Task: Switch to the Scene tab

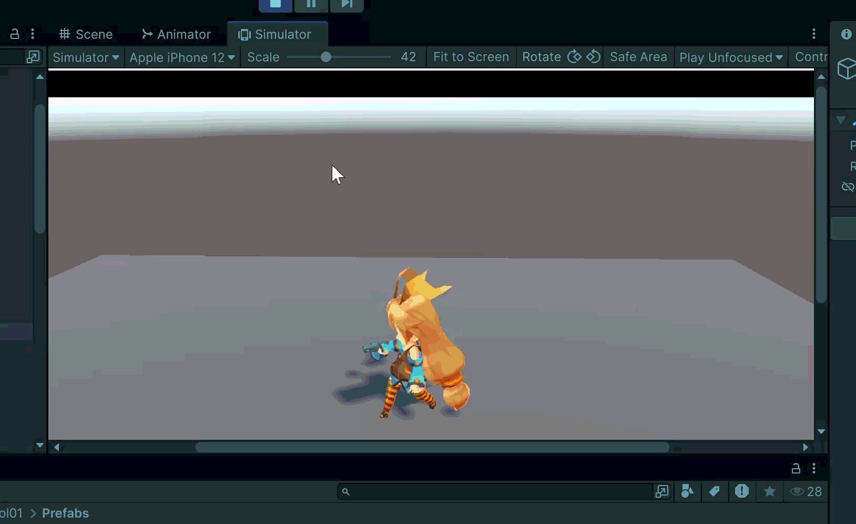Action: click(x=86, y=34)
